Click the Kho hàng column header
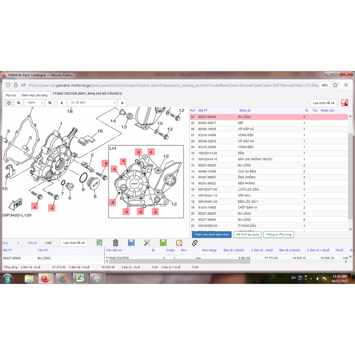355x355 pixels. 209,250
